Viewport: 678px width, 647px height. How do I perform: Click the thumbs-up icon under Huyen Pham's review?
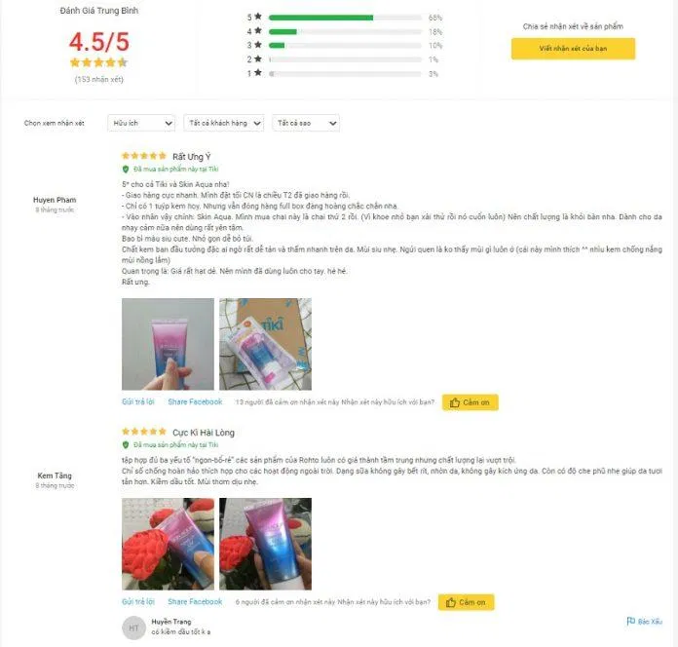click(455, 402)
